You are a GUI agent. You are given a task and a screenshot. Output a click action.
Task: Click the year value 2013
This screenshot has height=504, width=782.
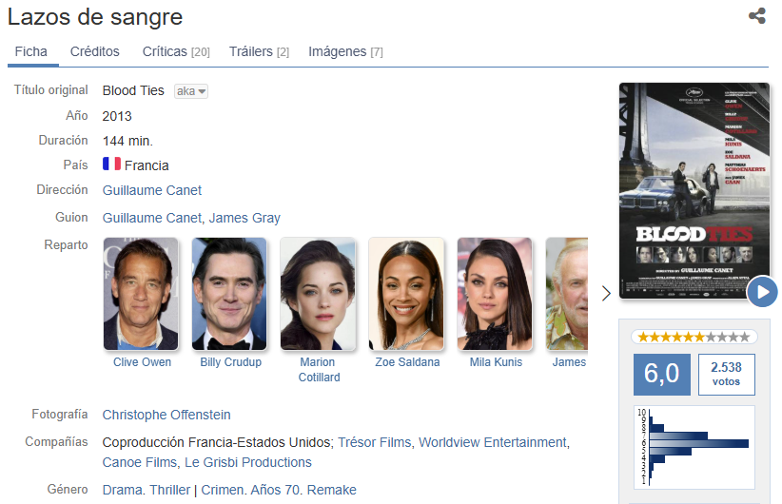point(117,116)
